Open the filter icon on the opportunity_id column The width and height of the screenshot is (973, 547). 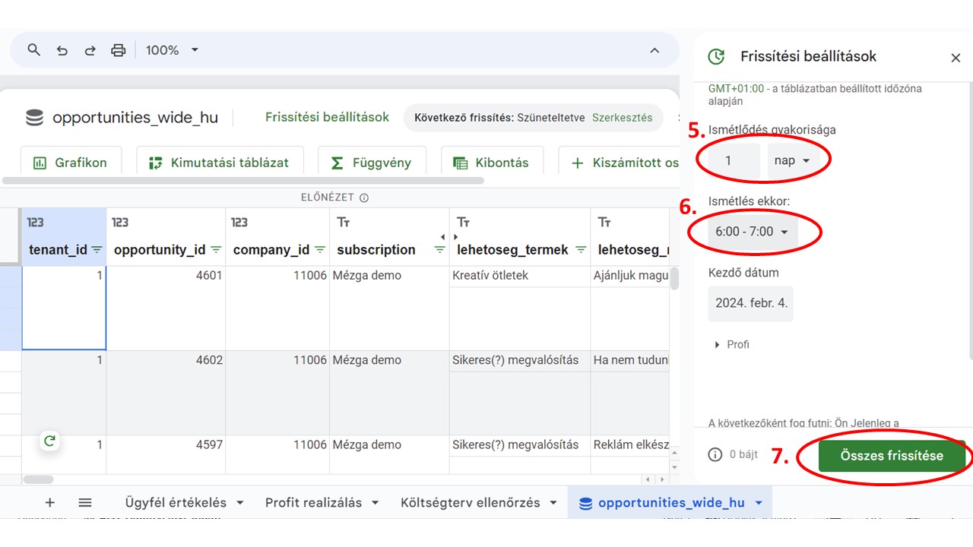pyautogui.click(x=216, y=250)
